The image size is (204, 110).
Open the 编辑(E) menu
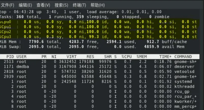click(25, 5)
